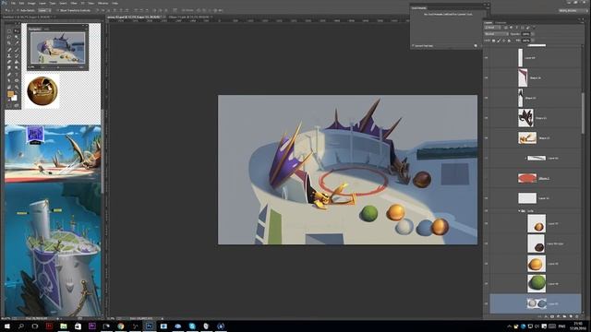Select the Move tool in the toolbox
The width and height of the screenshot is (591, 332).
tap(17, 30)
